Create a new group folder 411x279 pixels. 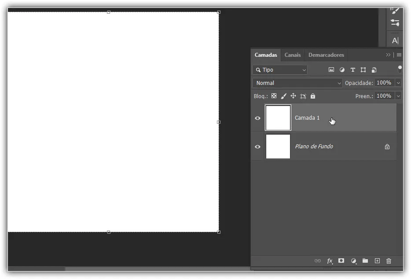tap(365, 261)
